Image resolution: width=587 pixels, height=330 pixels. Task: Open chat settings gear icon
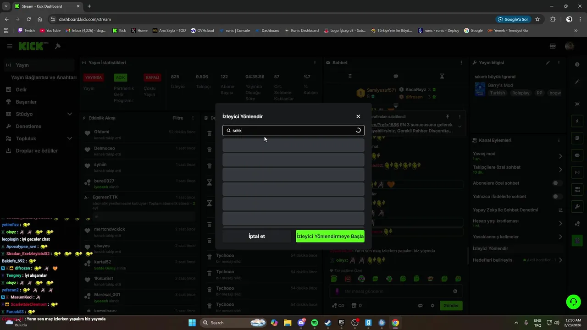coord(432,306)
